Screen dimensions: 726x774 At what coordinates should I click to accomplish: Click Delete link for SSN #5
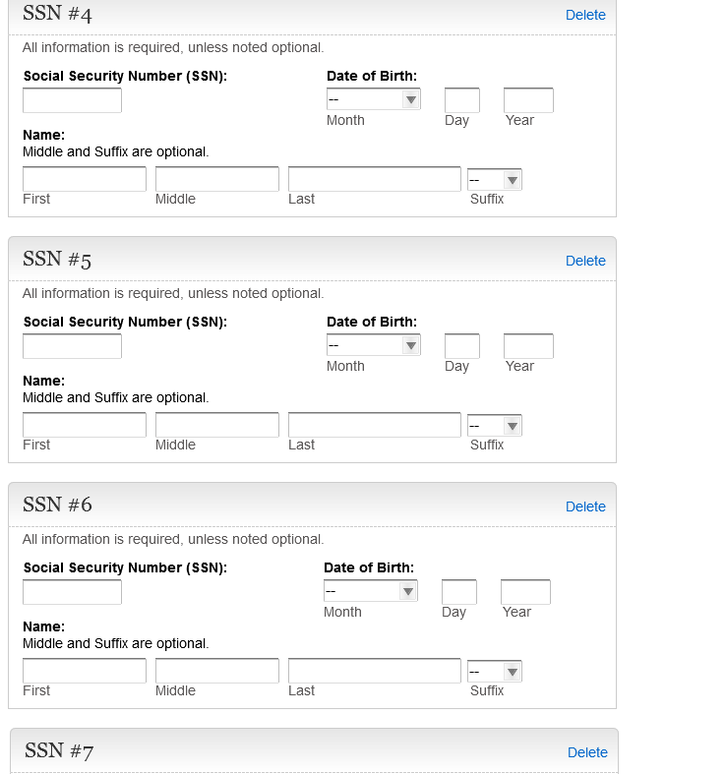click(585, 261)
